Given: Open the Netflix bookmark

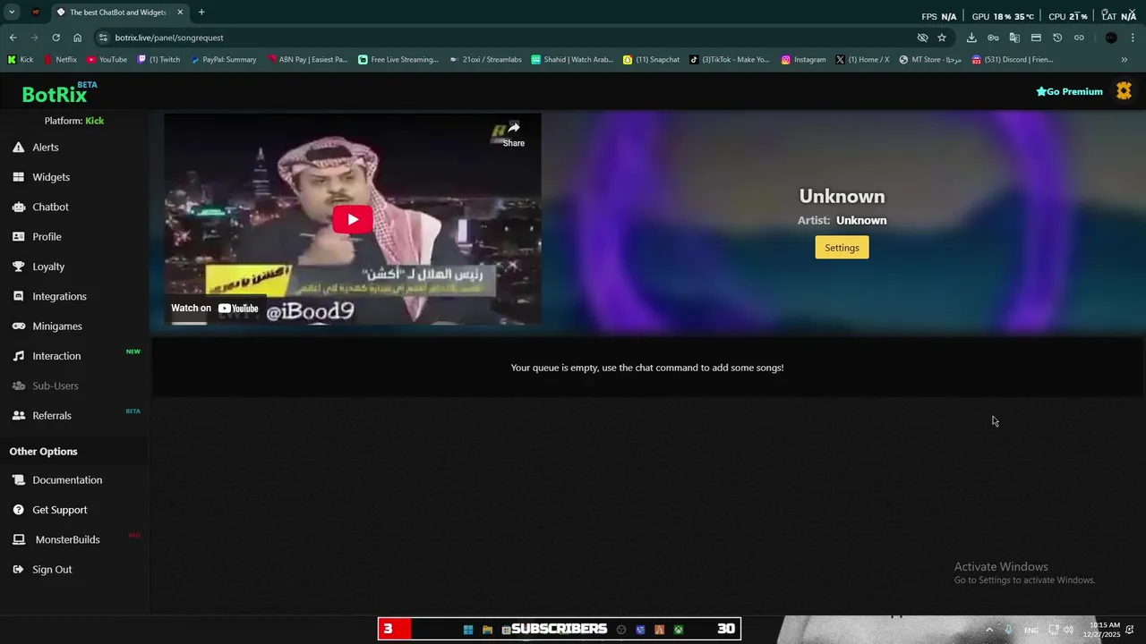Looking at the screenshot, I should click(x=61, y=60).
